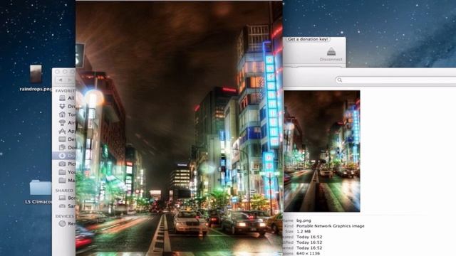Open Documents in the Finder sidebar
Image resolution: width=456 pixels, height=256 pixels.
click(x=66, y=147)
